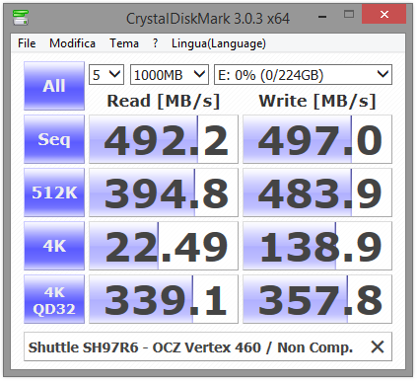Start the 4K QD32 benchmark

tap(54, 299)
